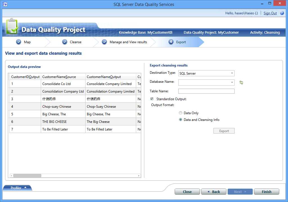Click Knowledge Base: MyCustomerKB text

pos(146,33)
